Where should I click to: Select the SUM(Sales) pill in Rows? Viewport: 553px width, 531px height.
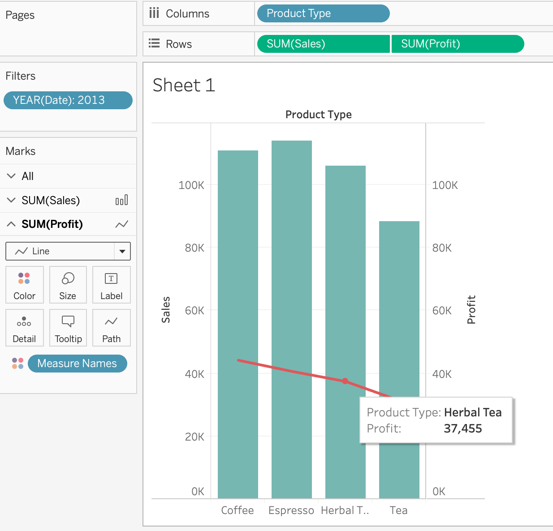coord(323,44)
